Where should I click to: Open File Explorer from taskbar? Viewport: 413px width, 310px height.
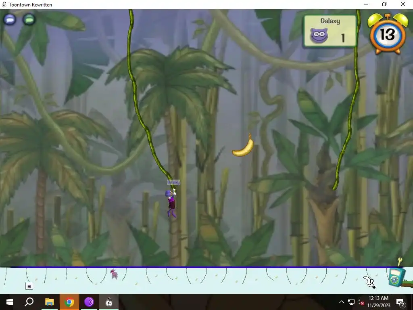point(49,302)
